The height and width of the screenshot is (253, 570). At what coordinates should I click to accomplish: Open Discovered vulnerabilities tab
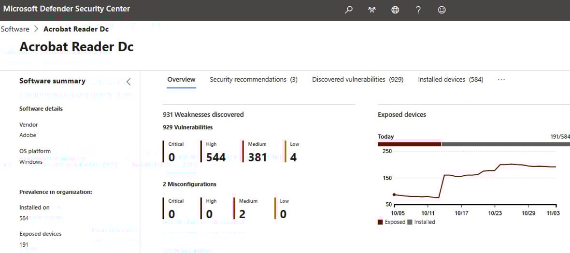[x=358, y=80]
